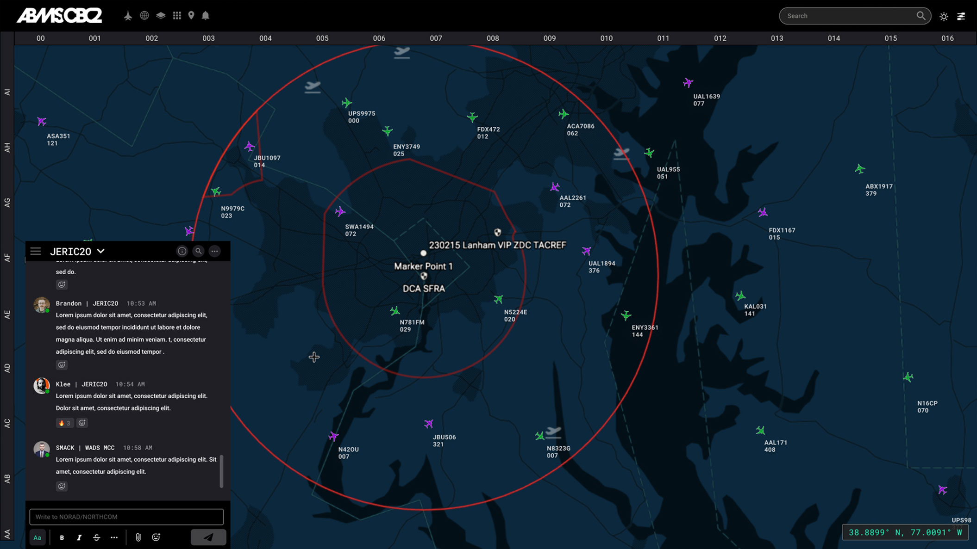Screen dimensions: 977x549
Task: Select the Write to NORAD/NORTHCOM input field
Action: point(127,516)
